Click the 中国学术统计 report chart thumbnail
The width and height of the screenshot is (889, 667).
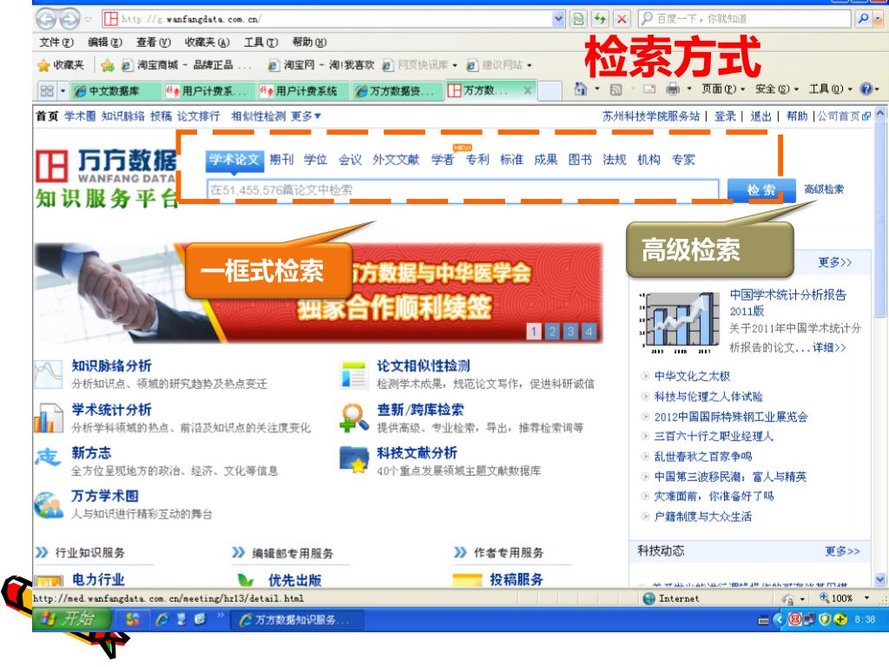(679, 321)
